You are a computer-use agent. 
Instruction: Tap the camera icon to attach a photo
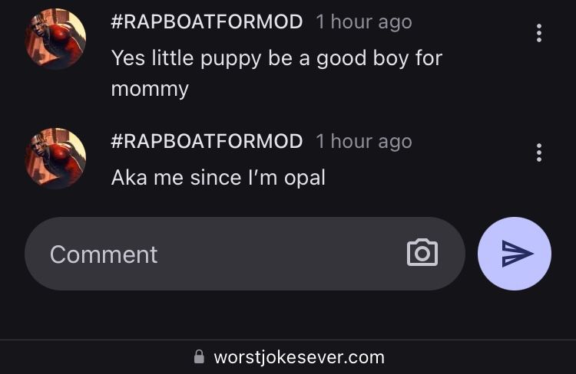click(422, 253)
